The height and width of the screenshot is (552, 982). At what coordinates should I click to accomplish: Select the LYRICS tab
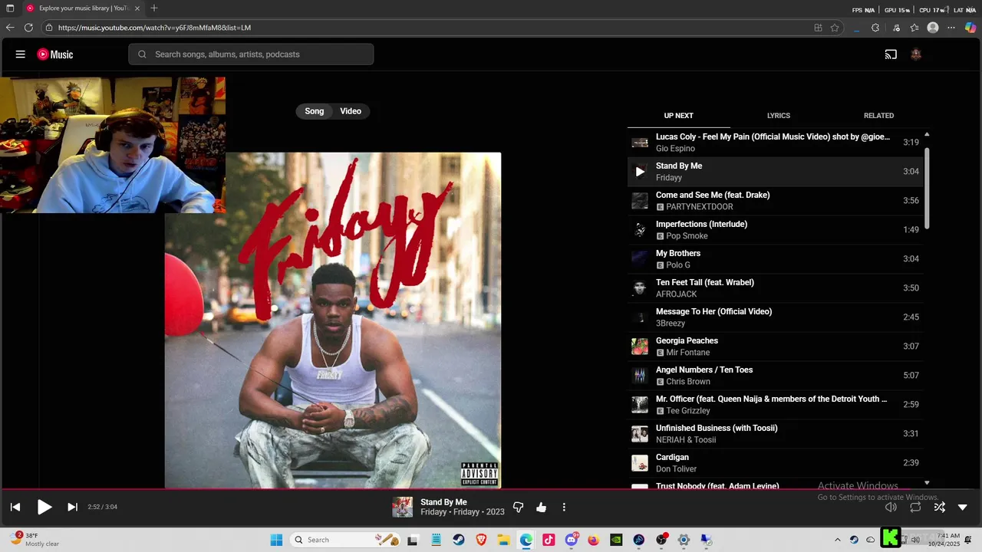click(x=778, y=116)
